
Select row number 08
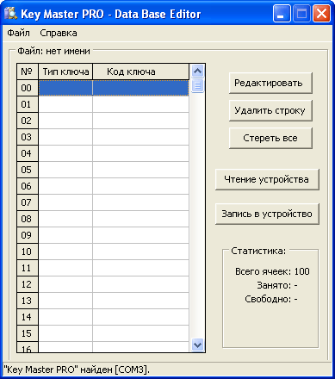28,219
